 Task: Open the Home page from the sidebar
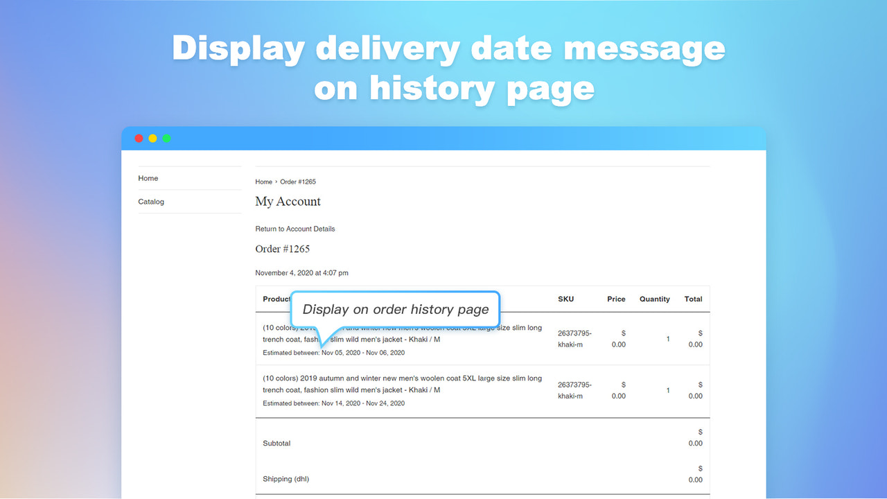tap(148, 178)
